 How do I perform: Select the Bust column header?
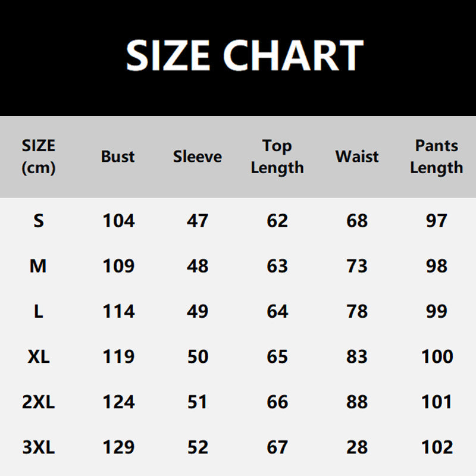118,156
